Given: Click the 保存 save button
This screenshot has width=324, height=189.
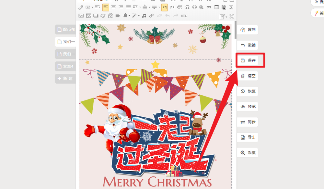Looking at the screenshot, I should (x=248, y=60).
